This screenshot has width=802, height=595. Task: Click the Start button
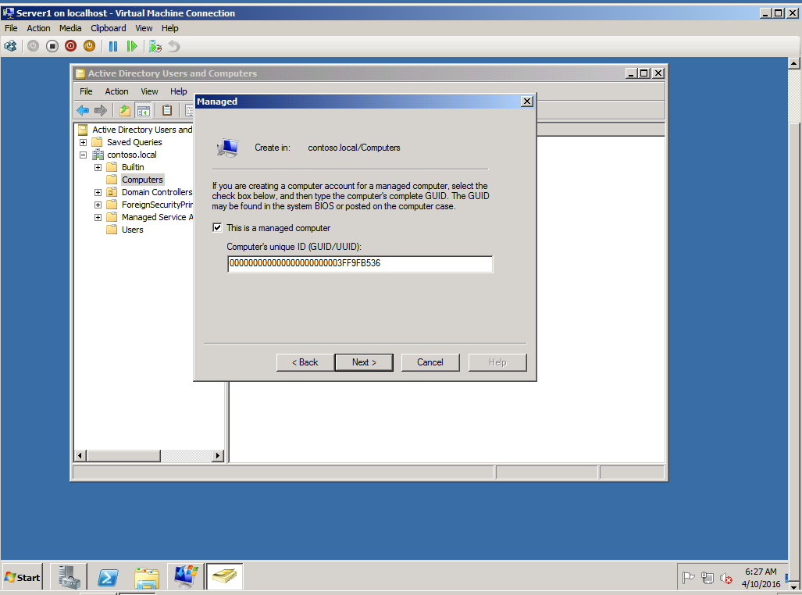click(x=23, y=578)
